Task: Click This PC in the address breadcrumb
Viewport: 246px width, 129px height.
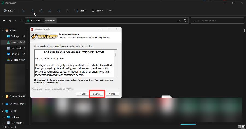Action: pos(37,20)
